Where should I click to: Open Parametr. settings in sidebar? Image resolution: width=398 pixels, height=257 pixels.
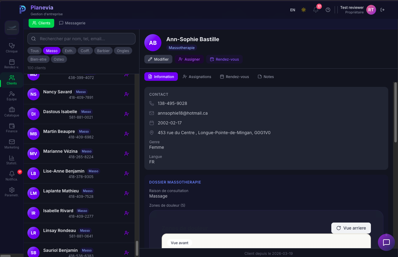(12, 192)
